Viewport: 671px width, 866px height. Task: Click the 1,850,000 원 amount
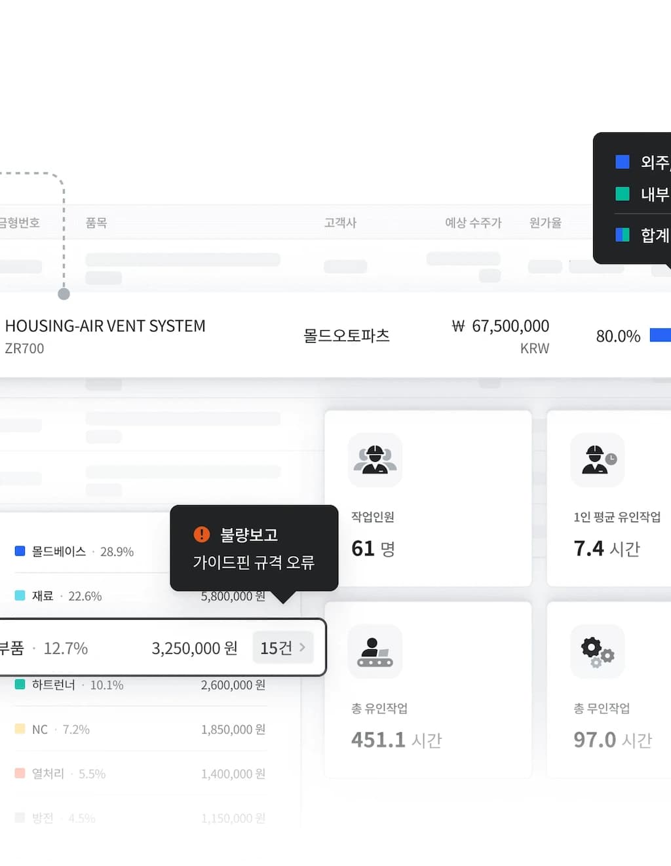tap(233, 730)
